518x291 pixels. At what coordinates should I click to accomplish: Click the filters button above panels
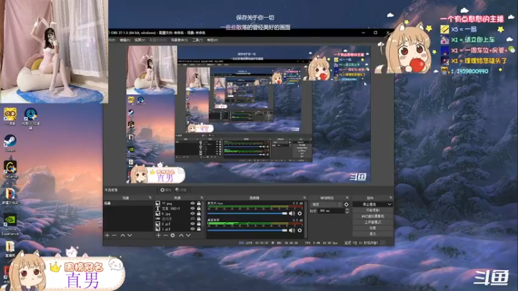pos(181,190)
